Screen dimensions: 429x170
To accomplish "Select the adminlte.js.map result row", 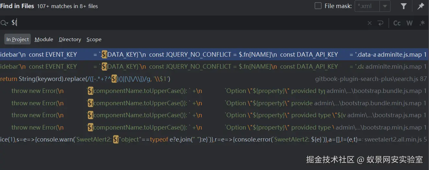I will click(214, 54).
